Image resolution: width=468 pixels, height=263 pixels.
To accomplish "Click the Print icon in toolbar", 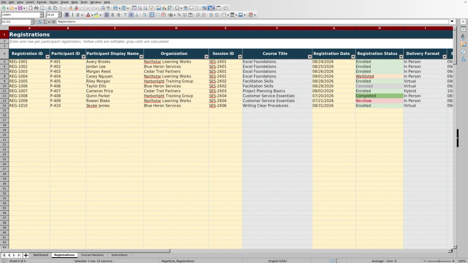I will [x=36, y=8].
